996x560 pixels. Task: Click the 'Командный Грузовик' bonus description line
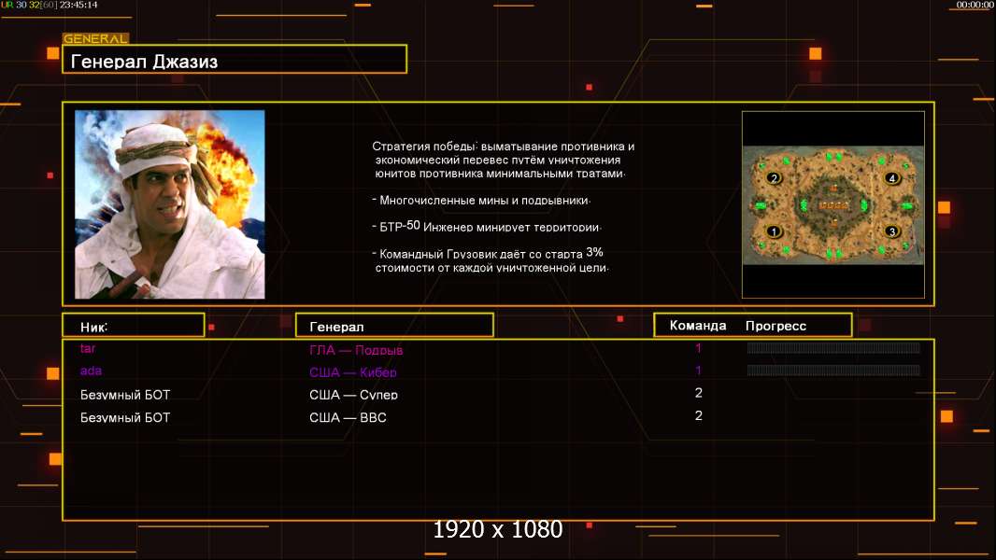pyautogui.click(x=491, y=260)
